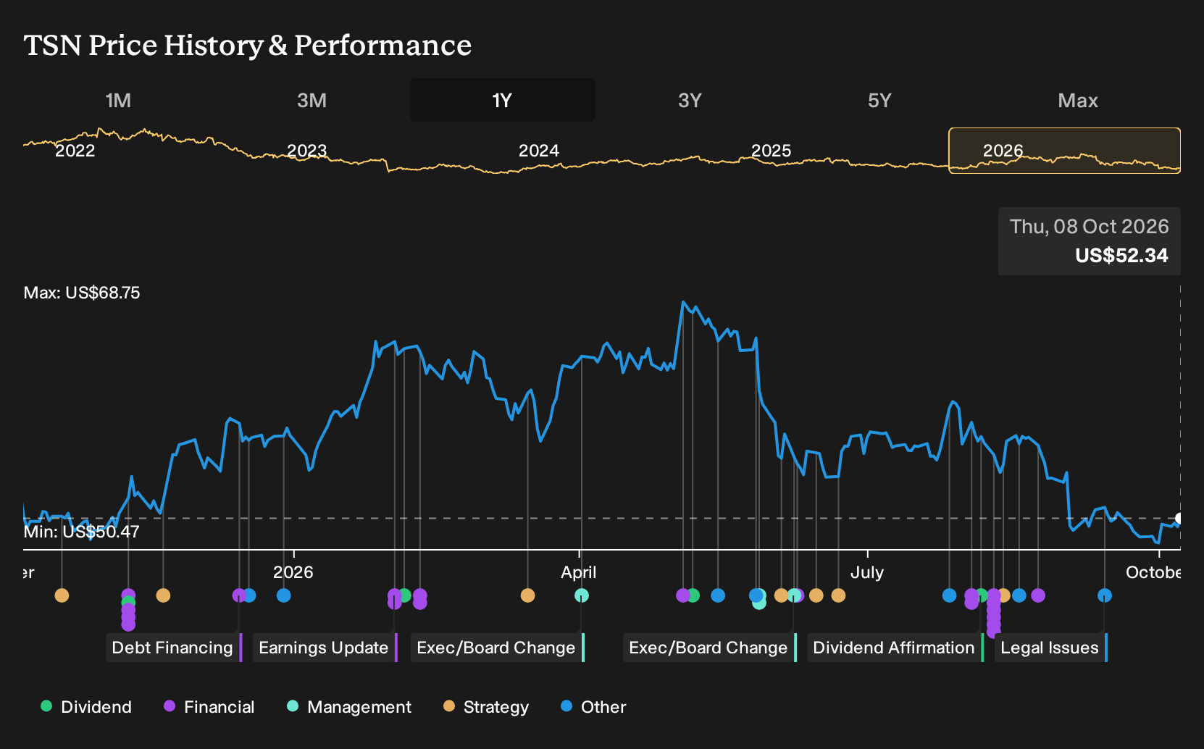Select the 1M time range tab
Image resolution: width=1204 pixels, height=749 pixels.
coord(118,100)
